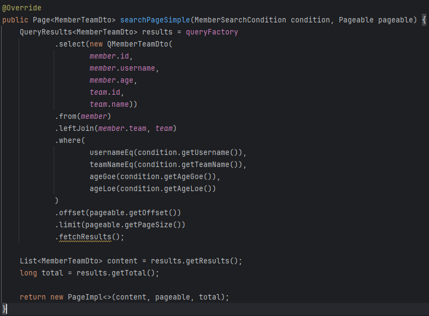
Task: Click the return new PageImpl line
Action: click(124, 297)
